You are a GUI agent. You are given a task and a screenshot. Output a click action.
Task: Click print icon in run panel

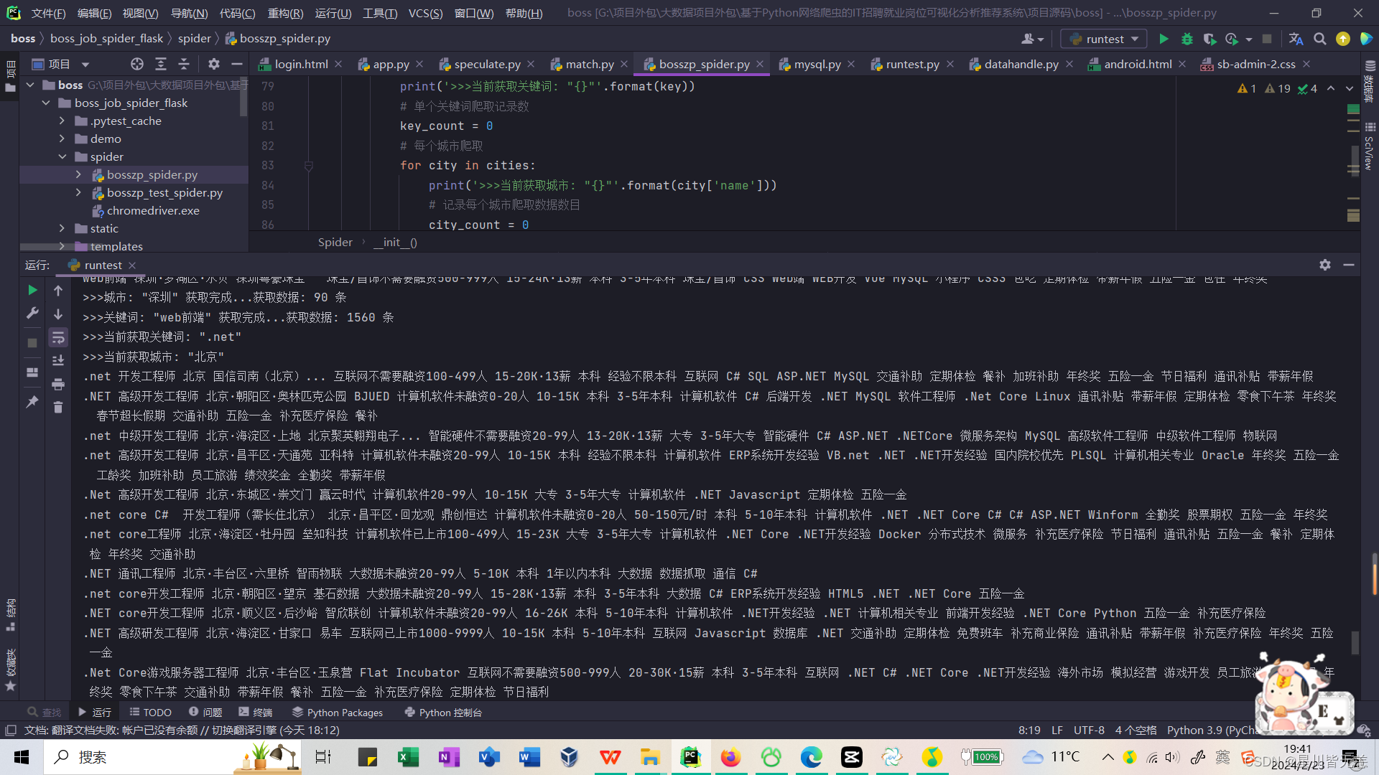58,384
